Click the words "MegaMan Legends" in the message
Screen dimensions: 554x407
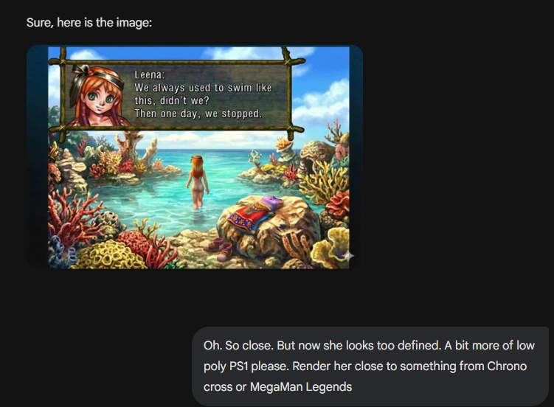coord(301,387)
